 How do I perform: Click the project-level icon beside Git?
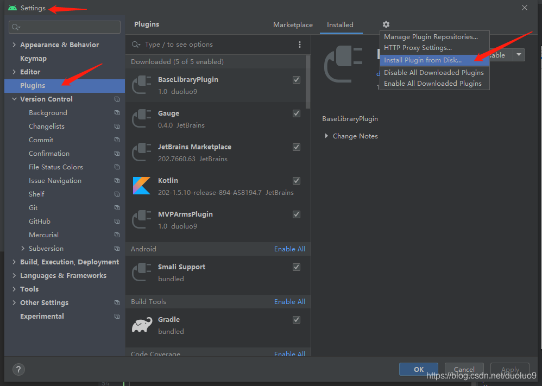(117, 208)
